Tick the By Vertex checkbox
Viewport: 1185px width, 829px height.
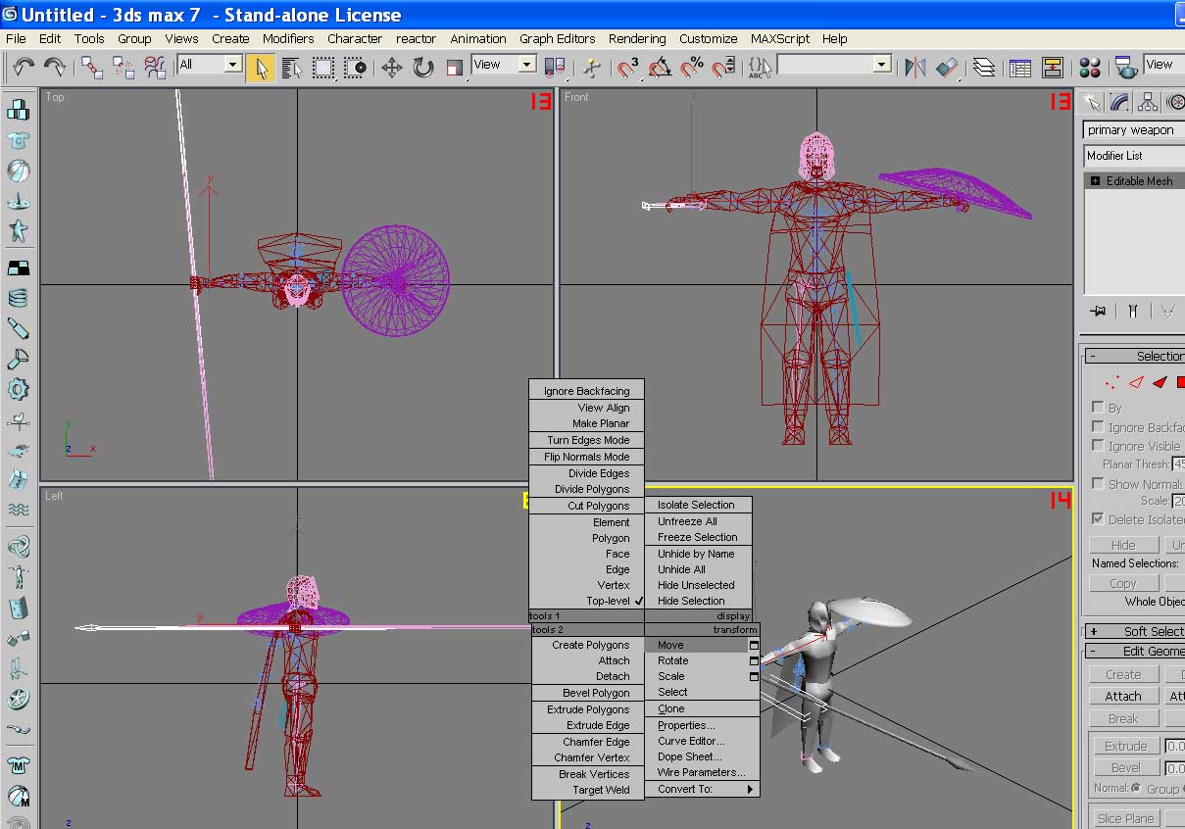[x=1098, y=408]
